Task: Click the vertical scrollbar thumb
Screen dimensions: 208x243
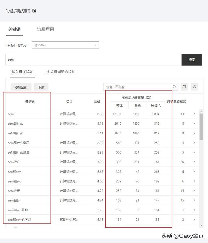Action: [x=201, y=127]
